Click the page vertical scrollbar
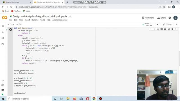Viewport: 180px width, 101px height. [x=179, y=58]
